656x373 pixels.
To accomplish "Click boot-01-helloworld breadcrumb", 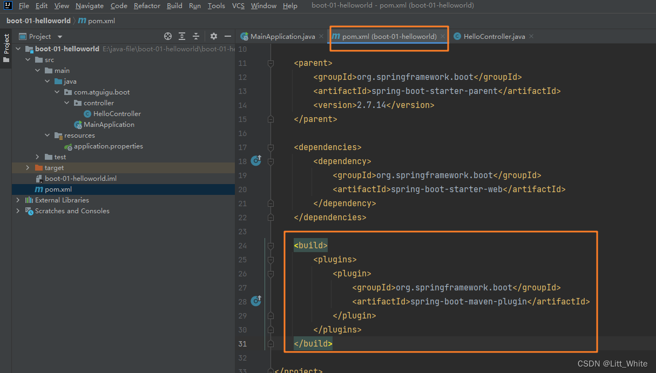I will click(x=38, y=21).
